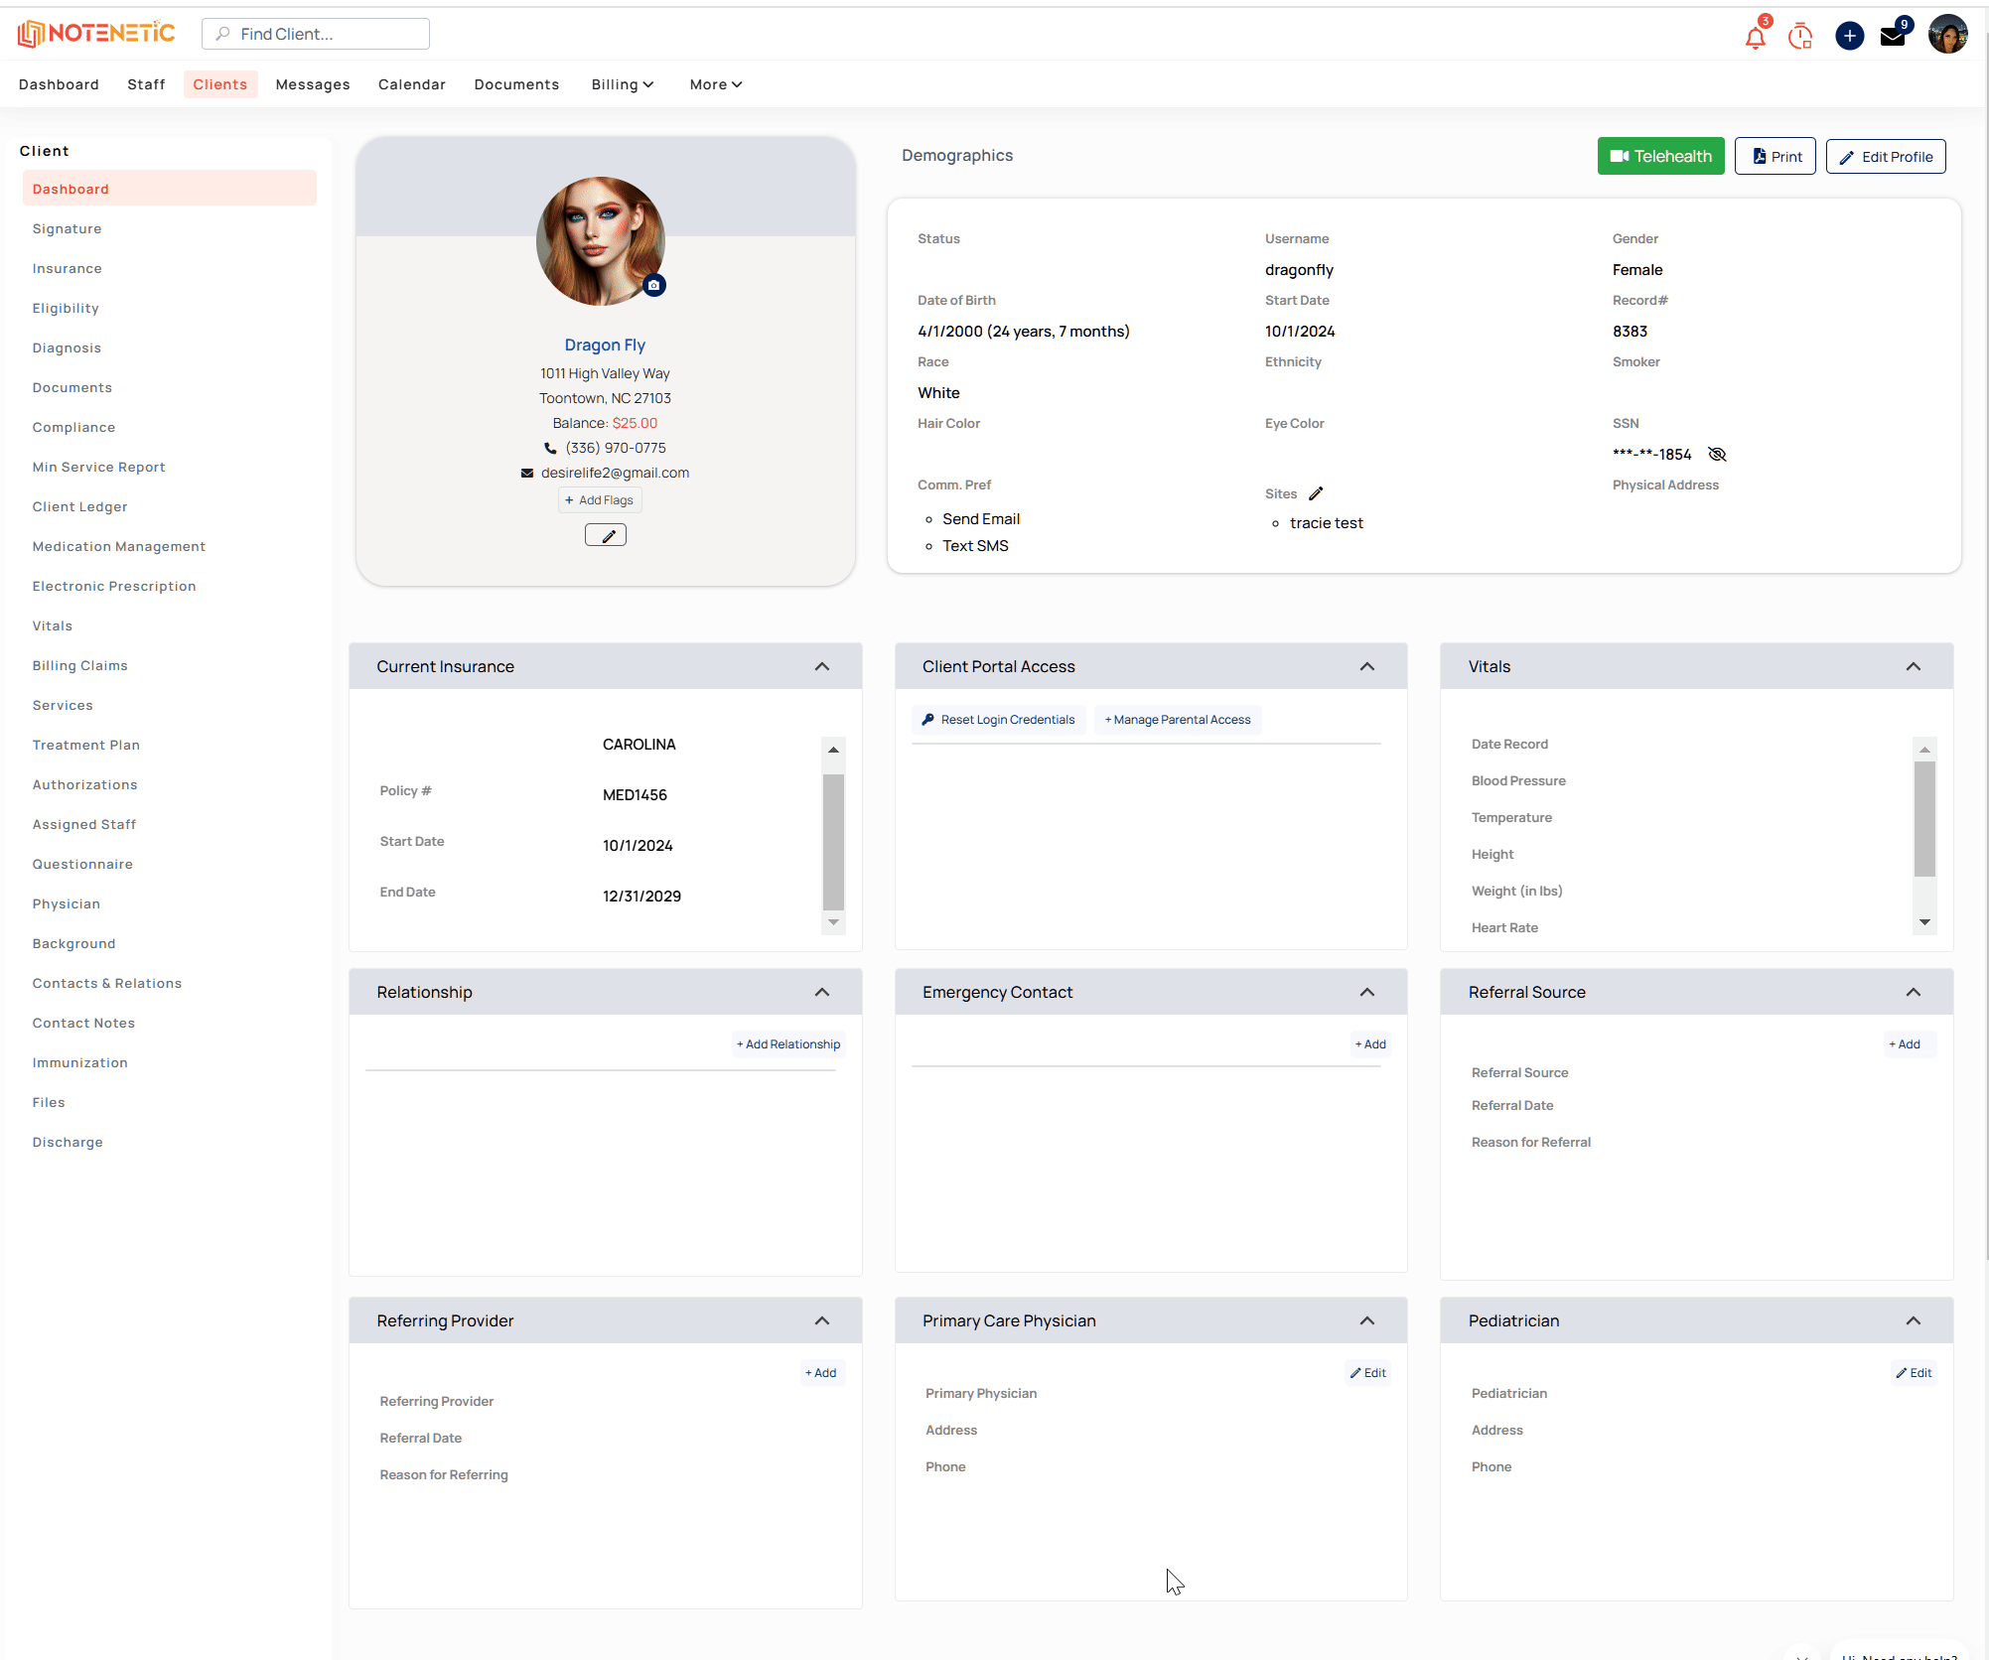The width and height of the screenshot is (1989, 1660).
Task: Collapse the Emergency Contact panel
Action: tap(1367, 993)
